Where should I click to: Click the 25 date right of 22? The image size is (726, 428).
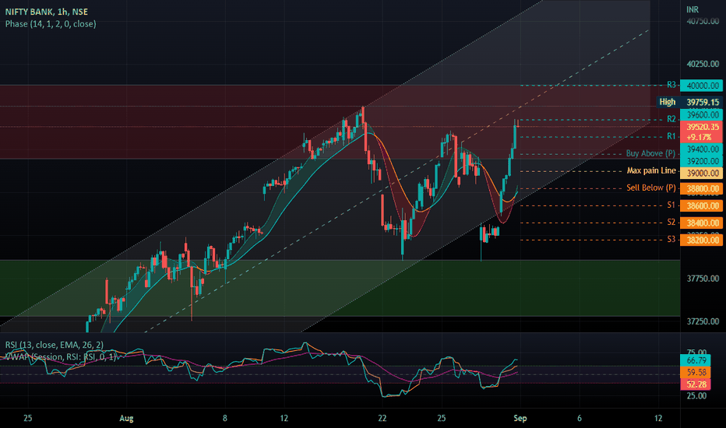point(441,419)
